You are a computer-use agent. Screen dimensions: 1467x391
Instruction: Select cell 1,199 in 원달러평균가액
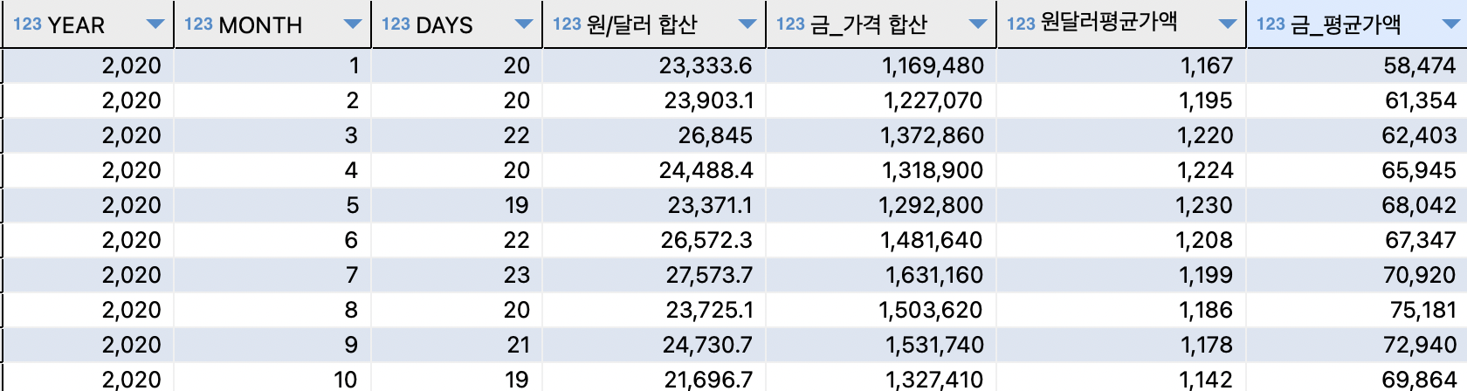tap(1121, 275)
